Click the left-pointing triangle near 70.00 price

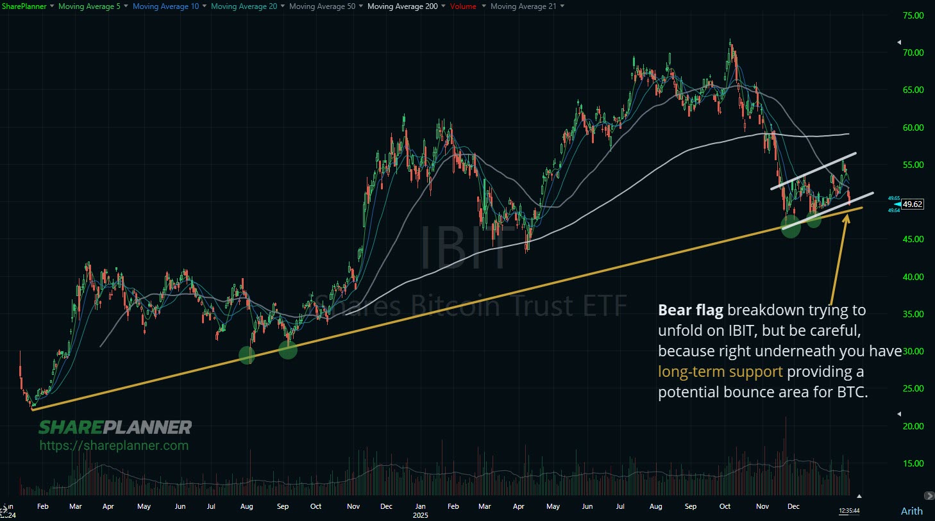tap(898, 43)
